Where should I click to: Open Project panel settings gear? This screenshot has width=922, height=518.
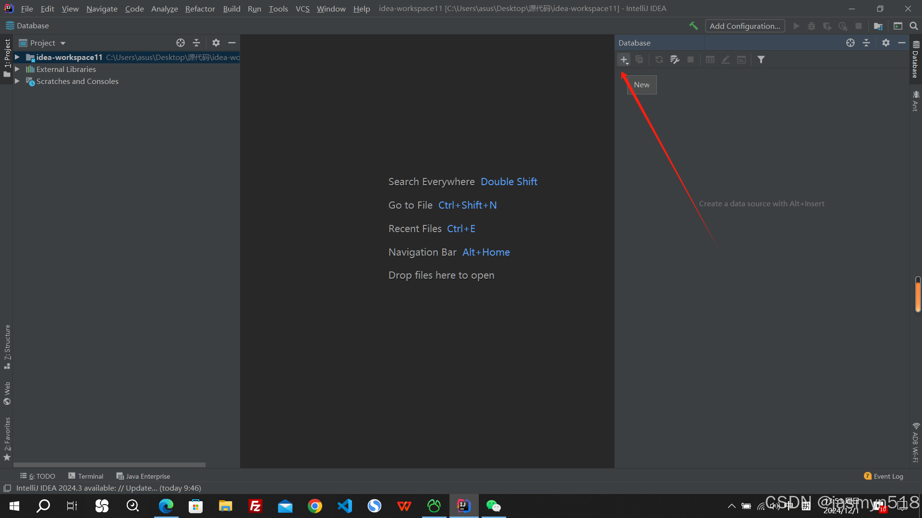[x=216, y=43]
